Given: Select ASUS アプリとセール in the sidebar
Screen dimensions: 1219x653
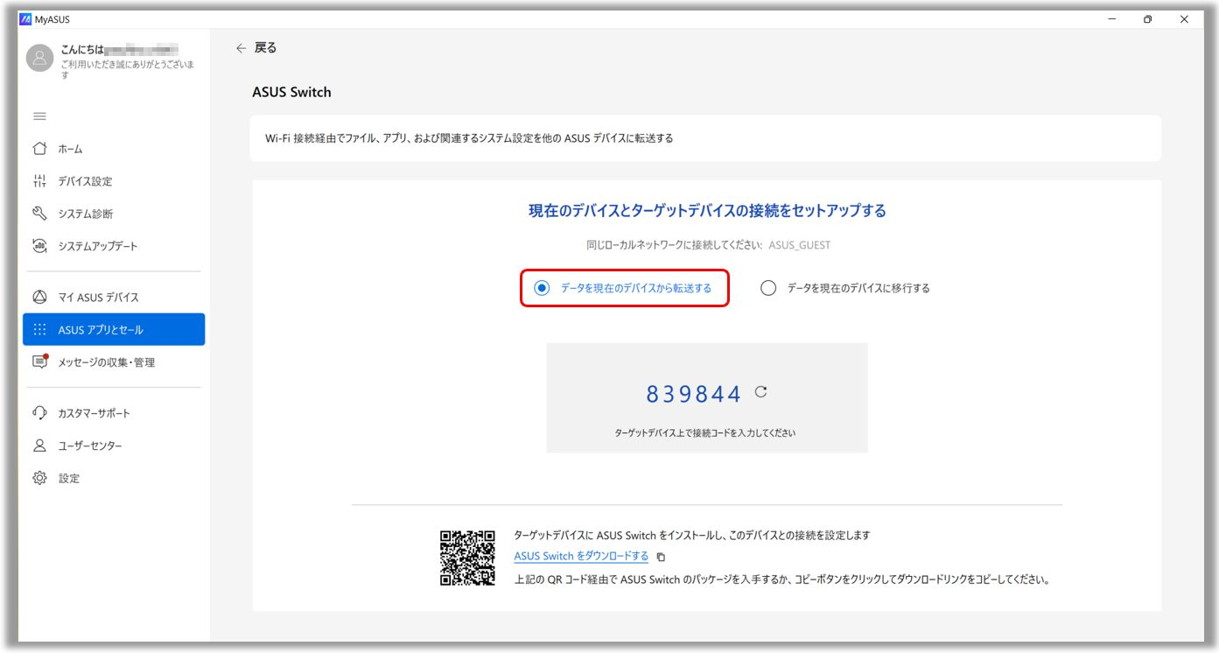Looking at the screenshot, I should [114, 330].
